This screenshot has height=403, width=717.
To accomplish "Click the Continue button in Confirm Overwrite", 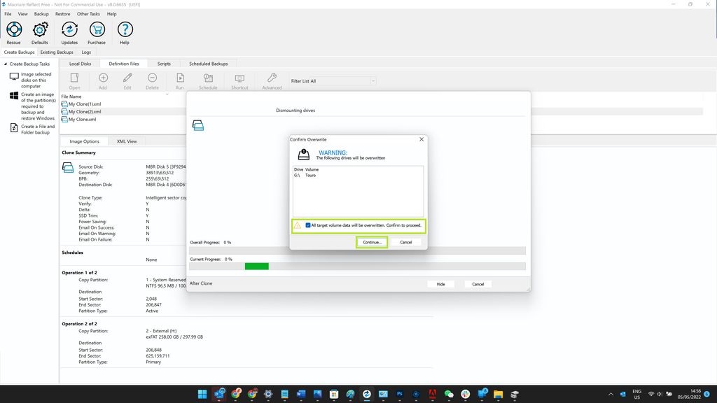I will (x=371, y=241).
